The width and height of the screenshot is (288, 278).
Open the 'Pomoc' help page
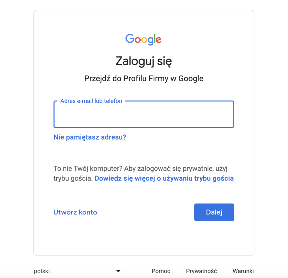pos(161,271)
